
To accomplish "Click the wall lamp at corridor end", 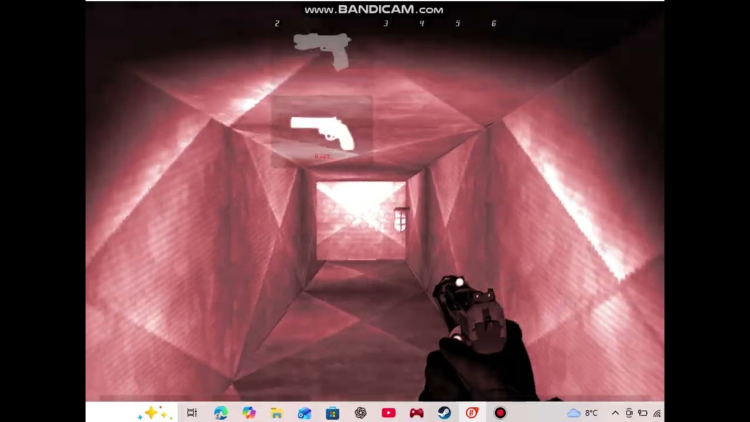I will [x=401, y=219].
